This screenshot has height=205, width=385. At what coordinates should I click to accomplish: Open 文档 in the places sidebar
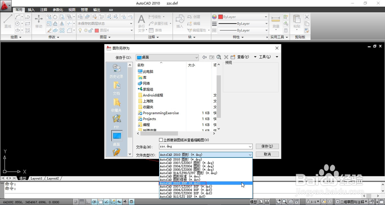click(x=116, y=88)
